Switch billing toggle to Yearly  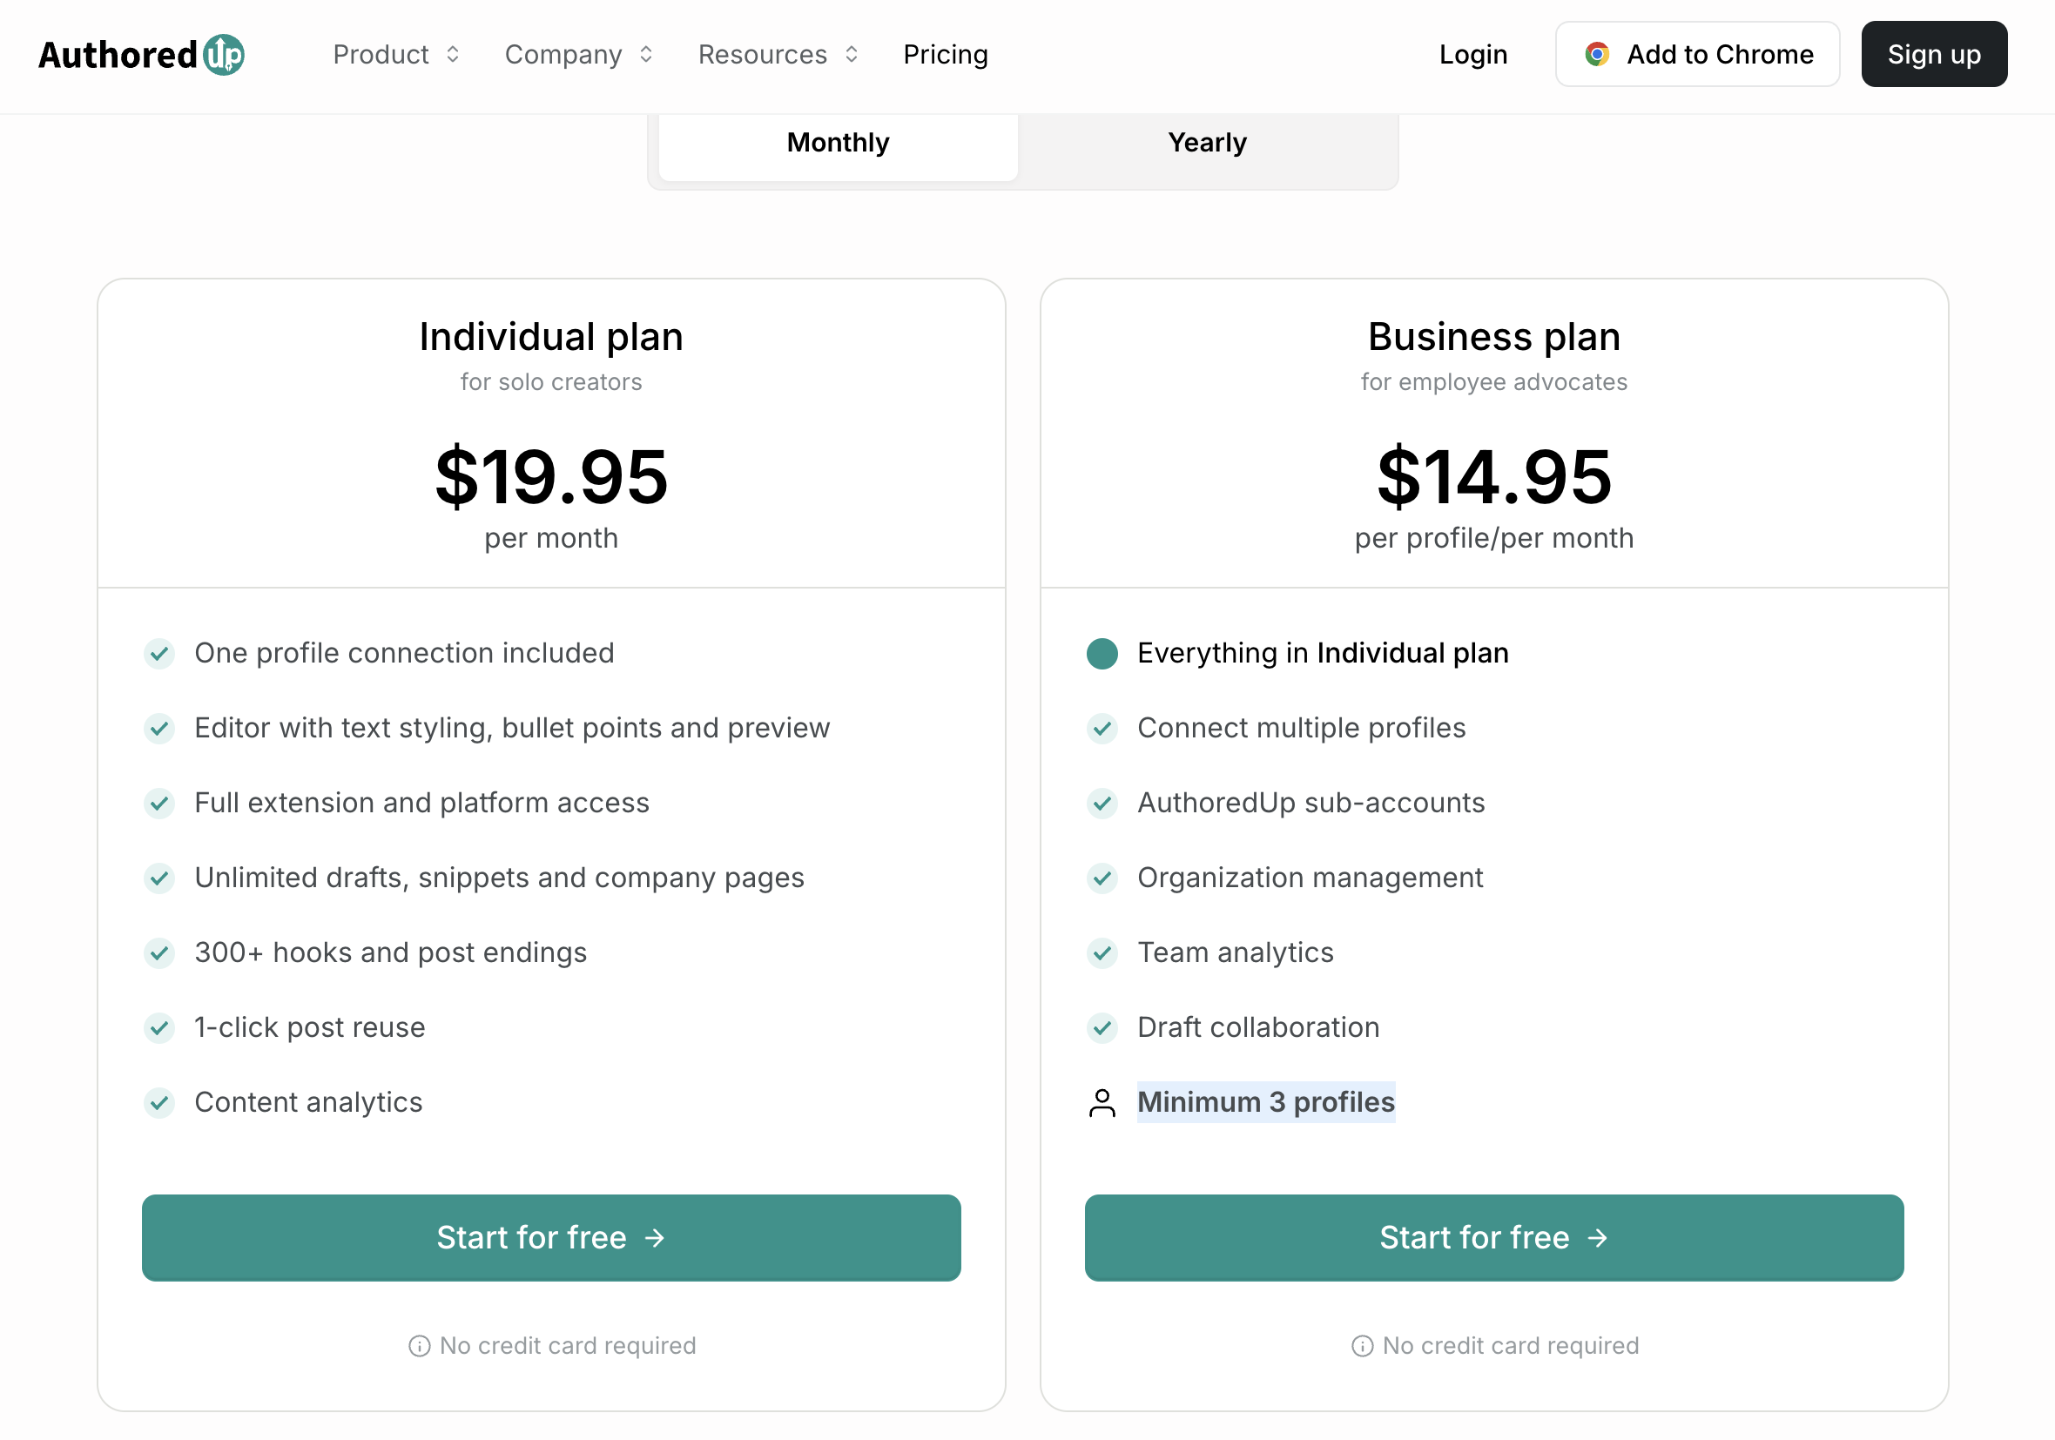coord(1207,143)
